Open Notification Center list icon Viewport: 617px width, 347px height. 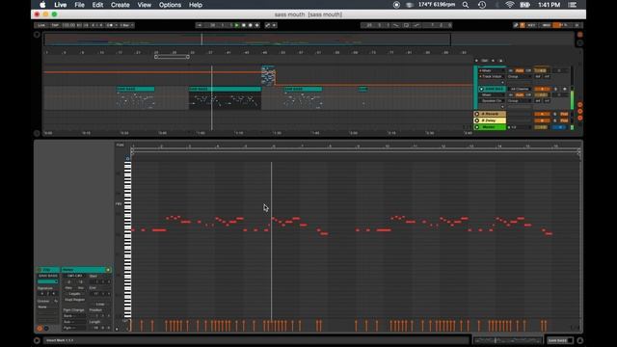pos(573,5)
